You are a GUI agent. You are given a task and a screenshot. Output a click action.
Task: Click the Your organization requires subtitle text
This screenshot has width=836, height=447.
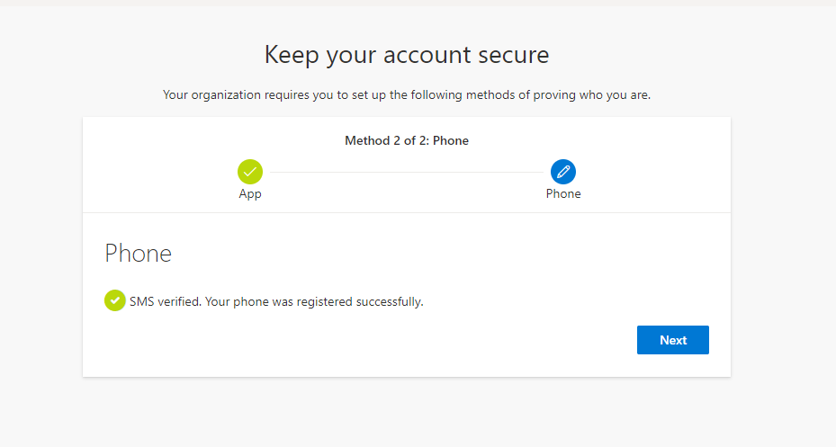click(407, 95)
